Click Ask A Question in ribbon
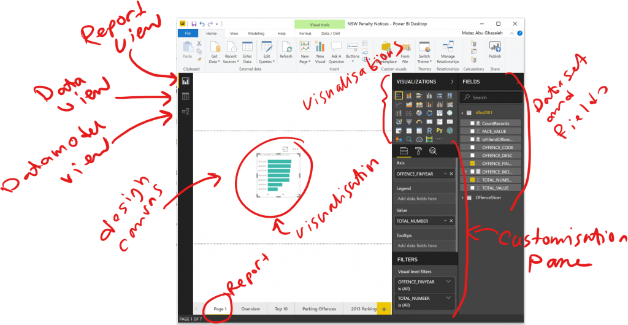This screenshot has height=325, width=628. (337, 53)
